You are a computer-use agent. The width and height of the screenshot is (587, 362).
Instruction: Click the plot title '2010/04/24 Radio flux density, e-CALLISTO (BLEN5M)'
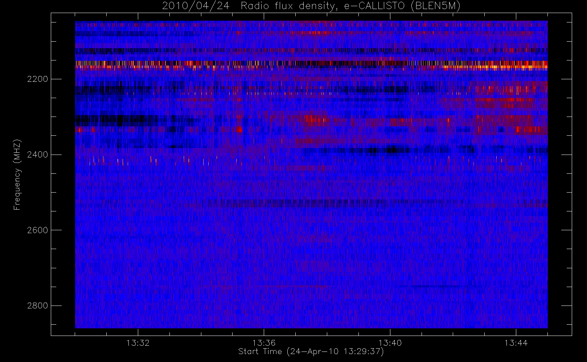(311, 6)
